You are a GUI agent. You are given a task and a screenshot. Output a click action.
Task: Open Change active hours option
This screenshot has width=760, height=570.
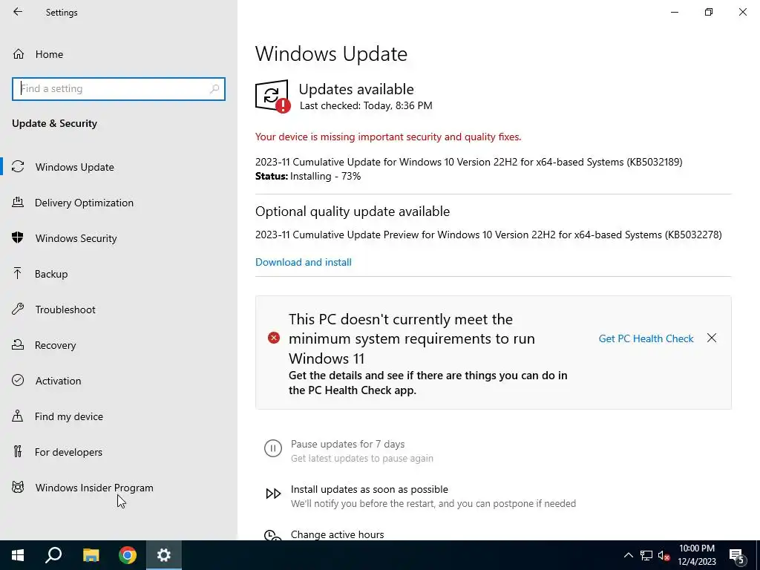[x=338, y=534]
